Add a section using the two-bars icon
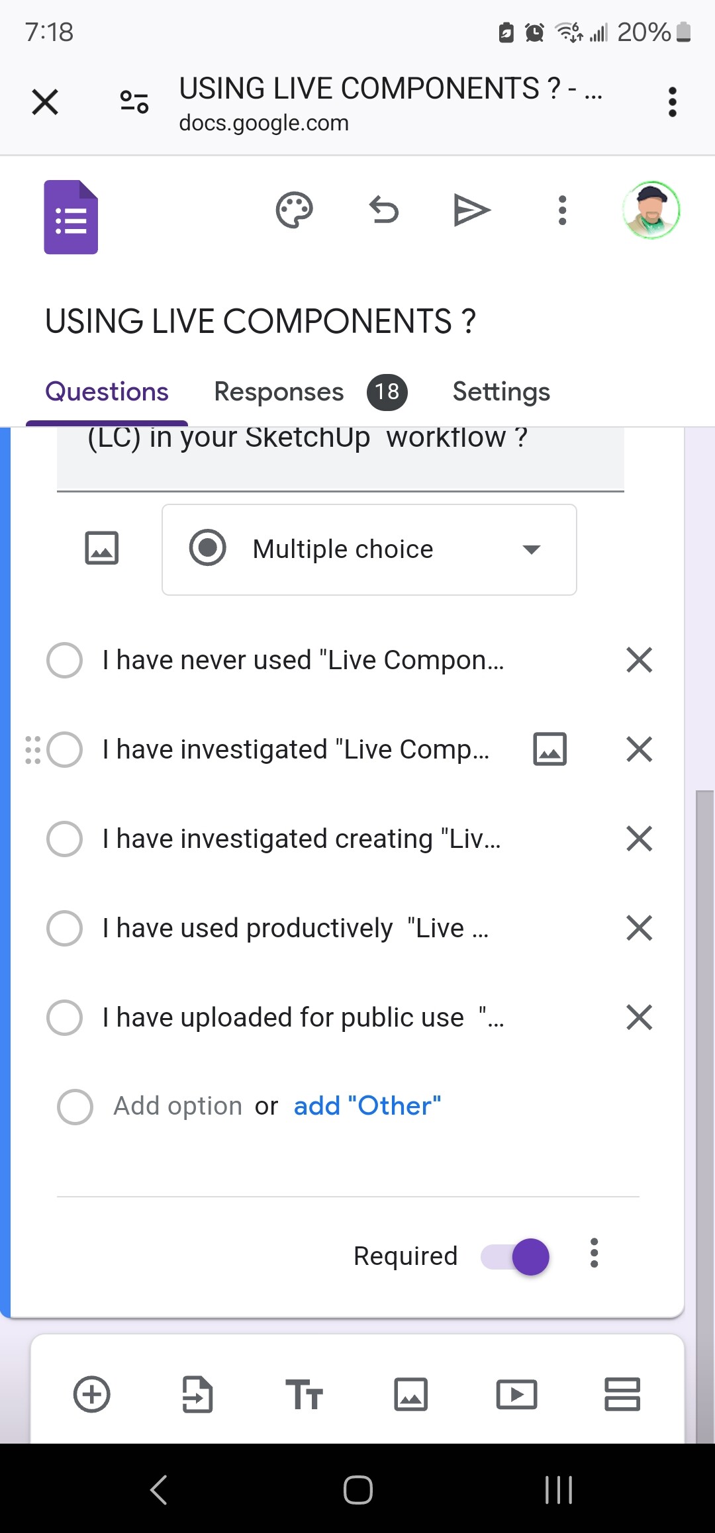The width and height of the screenshot is (715, 1533). 622,1394
